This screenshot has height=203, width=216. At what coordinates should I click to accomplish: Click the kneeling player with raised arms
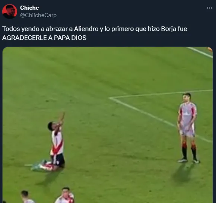[x=54, y=143]
